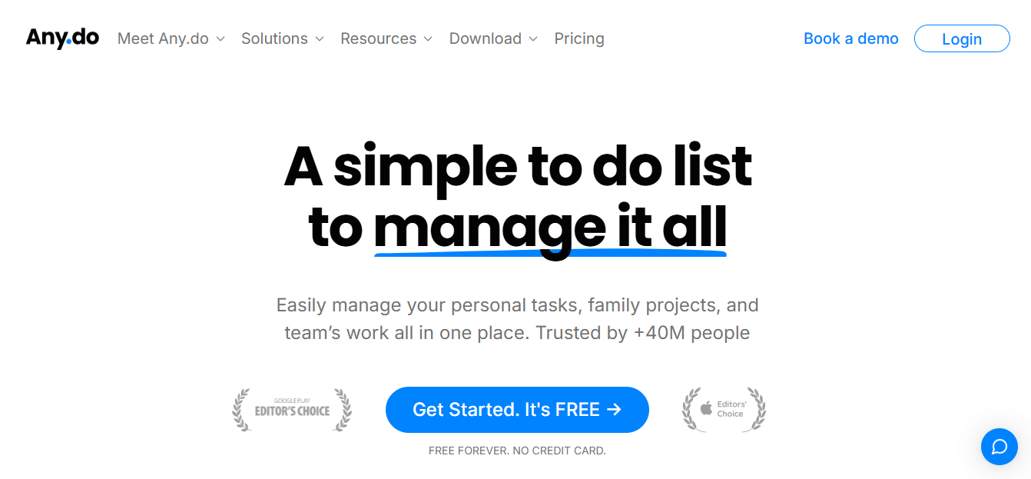Click the headline 'A simple to do list'
Viewport: 1031px width, 479px height.
coord(518,165)
